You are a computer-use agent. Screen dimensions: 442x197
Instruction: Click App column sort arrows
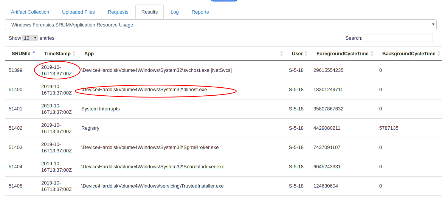pos(281,54)
